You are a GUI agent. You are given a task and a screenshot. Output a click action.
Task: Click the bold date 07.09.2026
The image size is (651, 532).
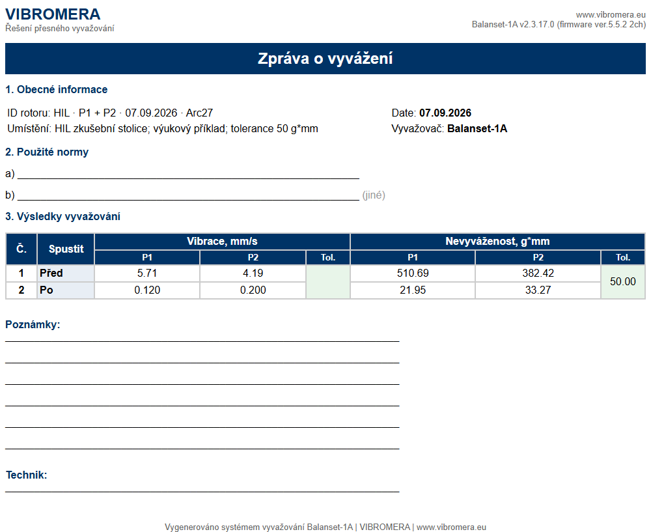pyautogui.click(x=445, y=113)
